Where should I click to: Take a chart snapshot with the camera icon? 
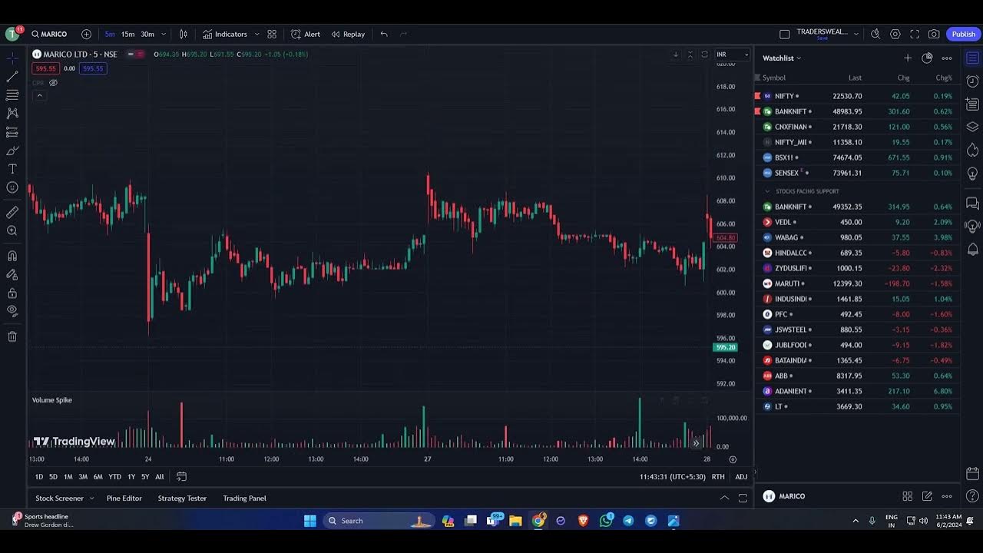click(x=934, y=34)
